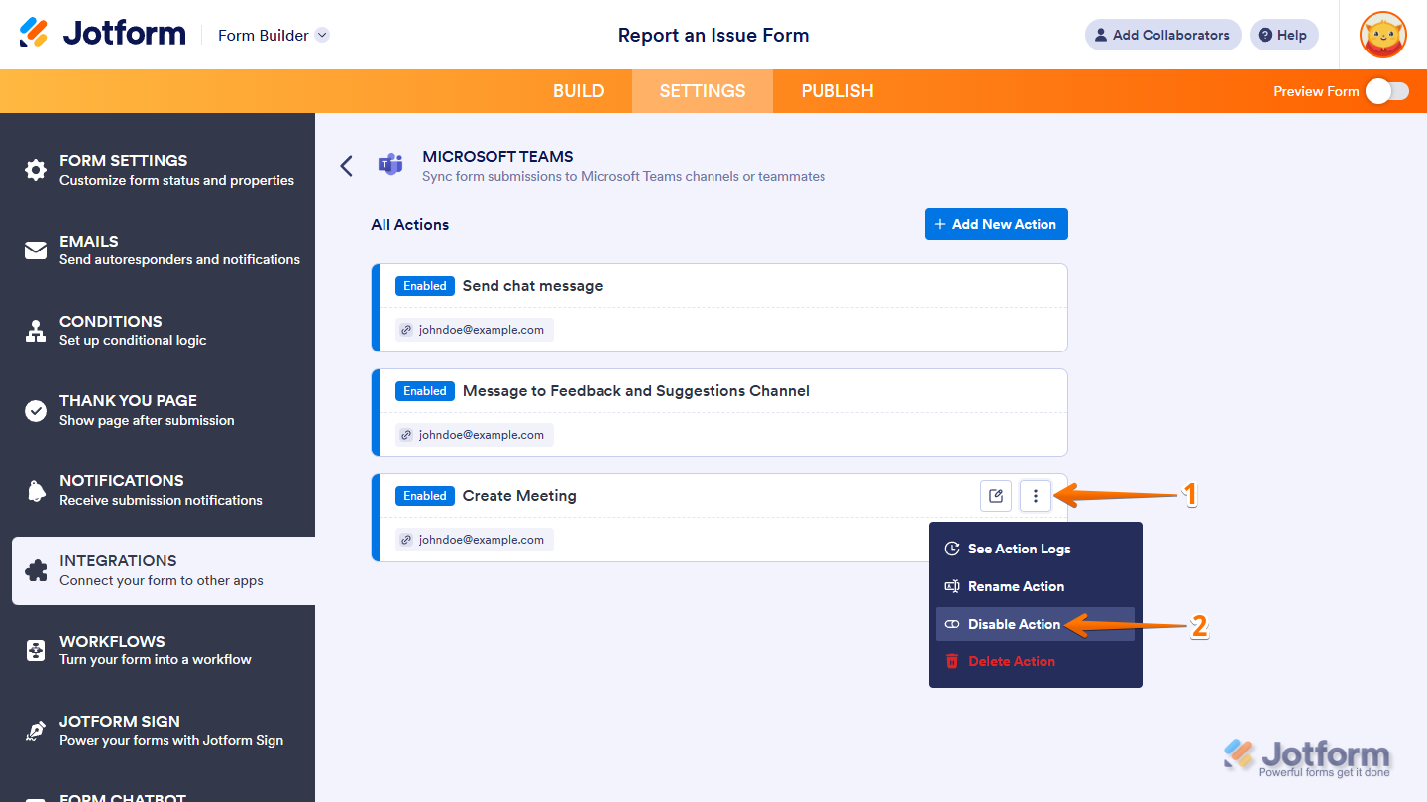Click the Add New Action button
Viewport: 1427px width, 802px height.
tap(995, 224)
